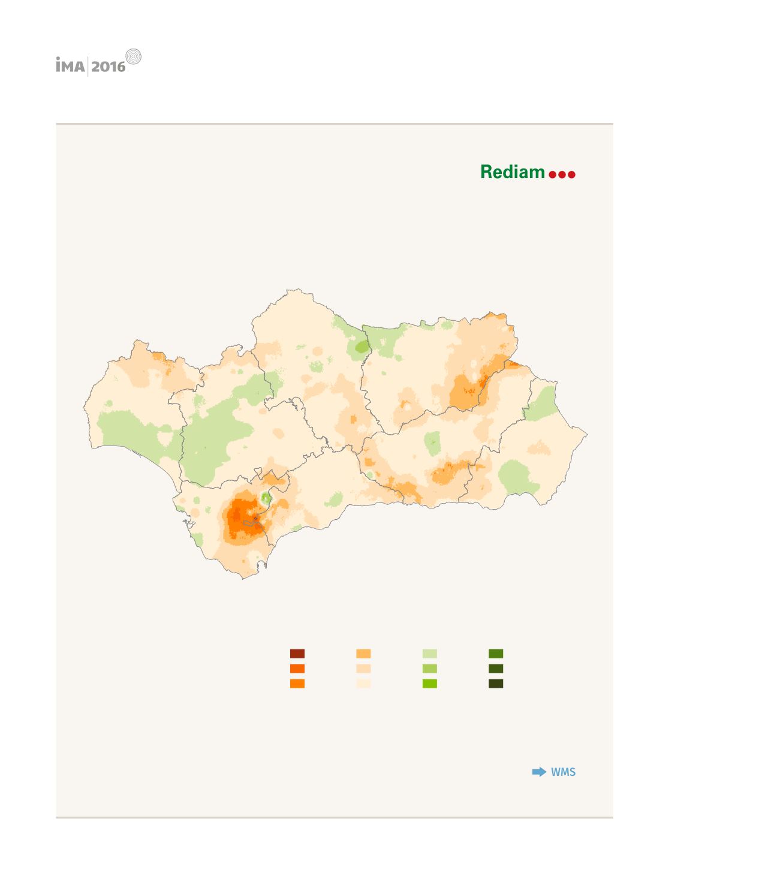Screen dimensions: 780x891
Task: Click the blue arrow icon before WMS
Action: 540,772
